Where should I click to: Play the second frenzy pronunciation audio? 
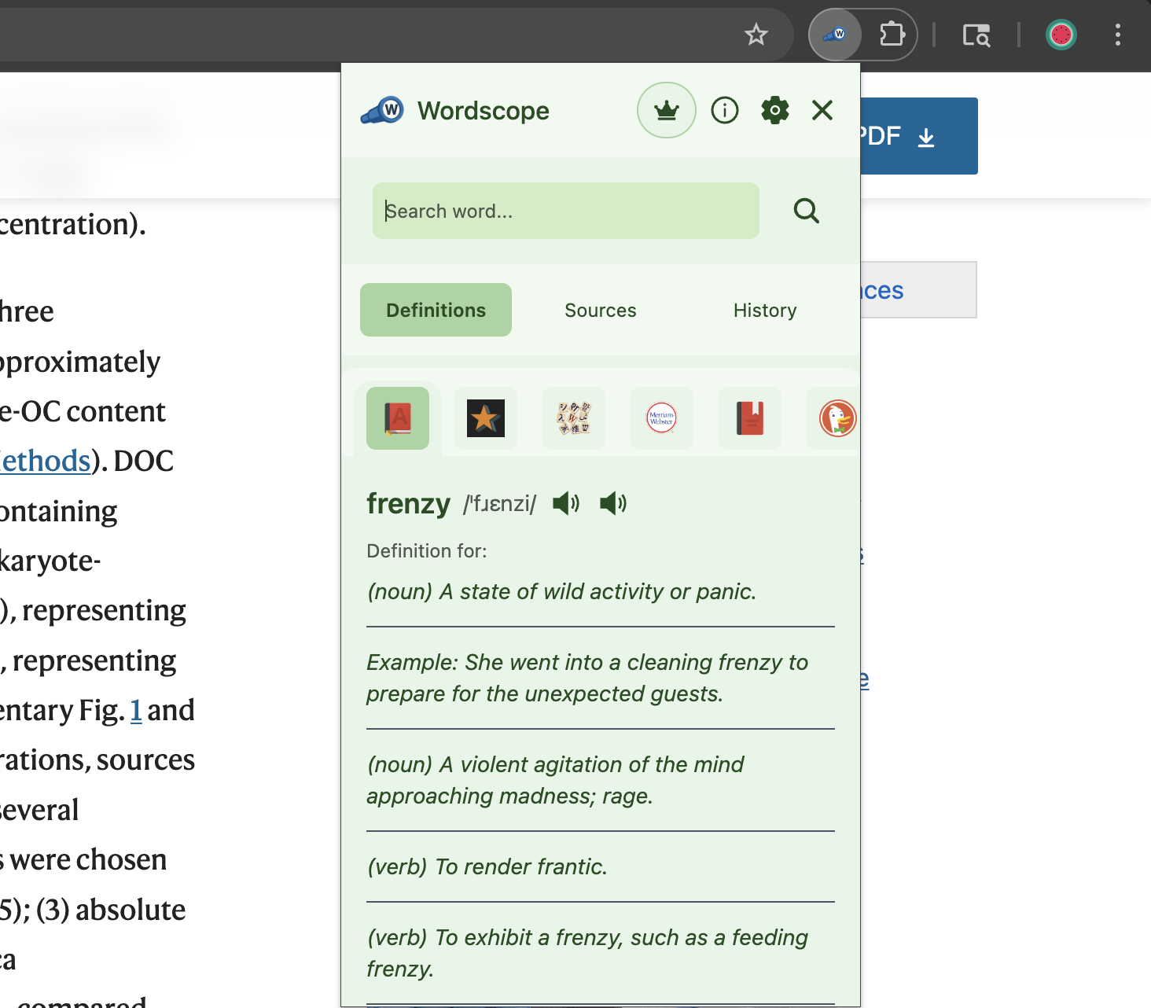click(612, 503)
